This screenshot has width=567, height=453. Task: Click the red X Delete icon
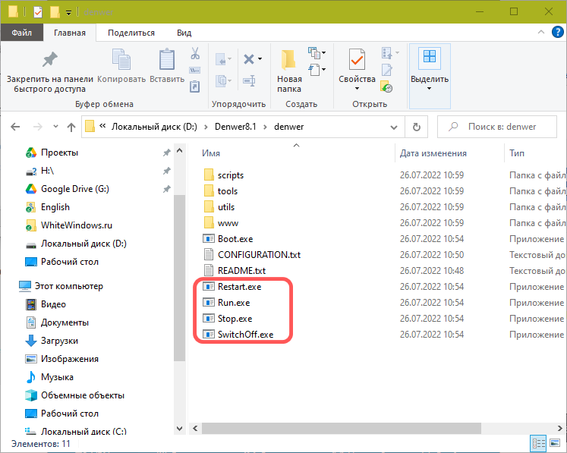248,59
